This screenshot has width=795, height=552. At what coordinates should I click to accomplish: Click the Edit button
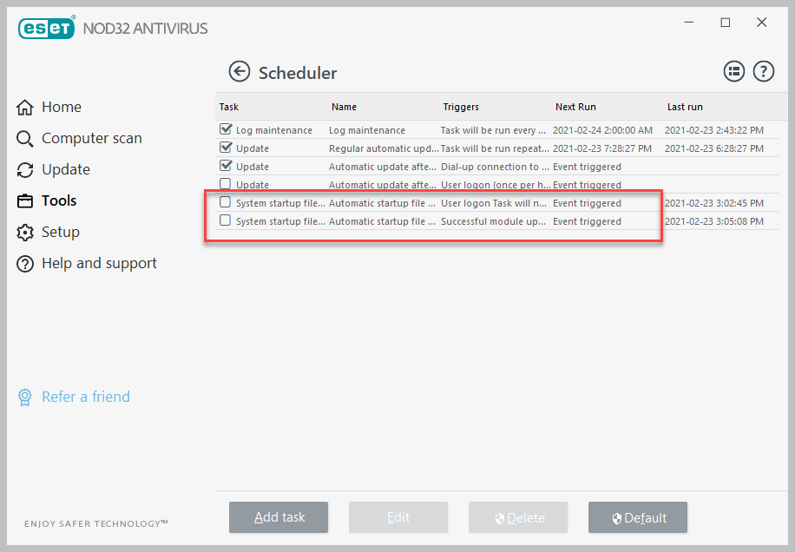[398, 517]
